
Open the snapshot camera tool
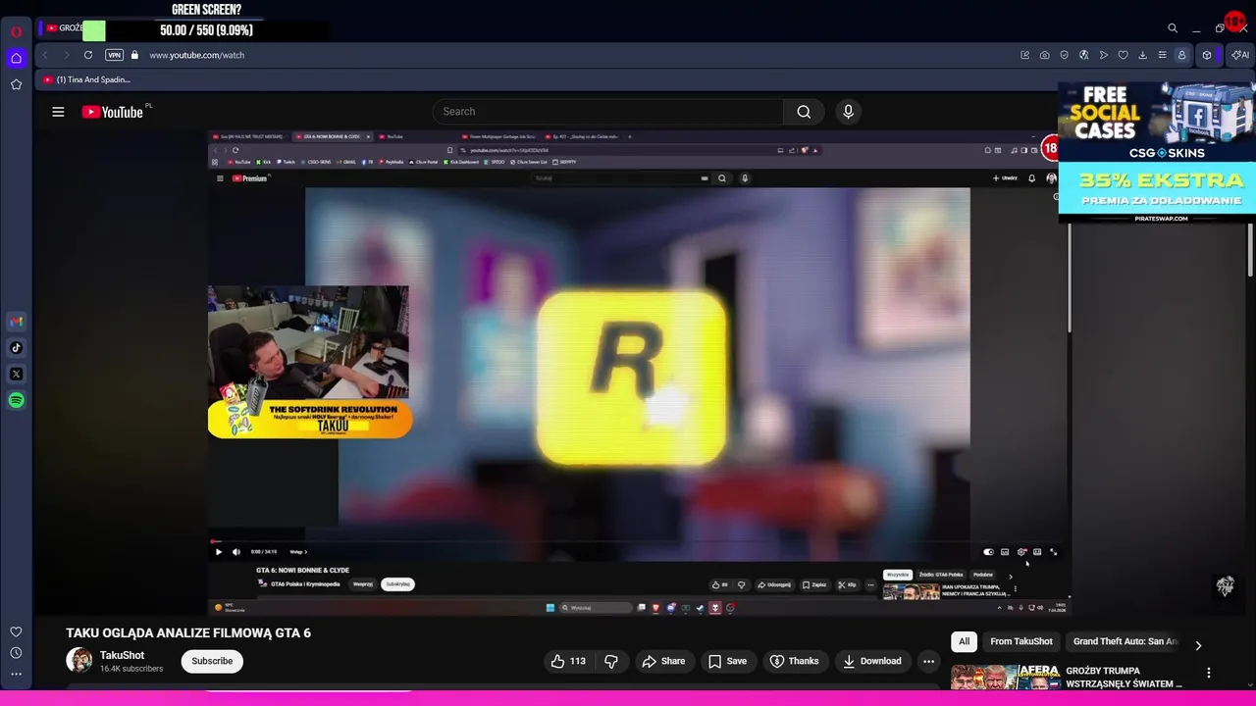pyautogui.click(x=1044, y=55)
